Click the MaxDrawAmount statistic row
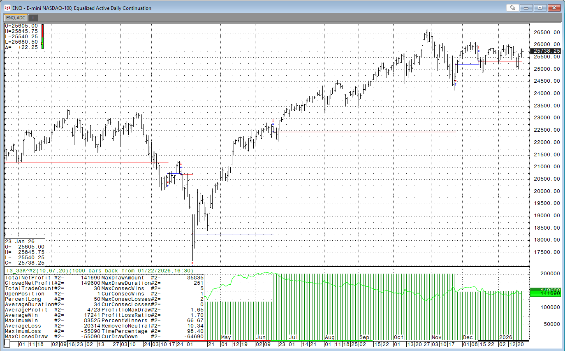 152,278
